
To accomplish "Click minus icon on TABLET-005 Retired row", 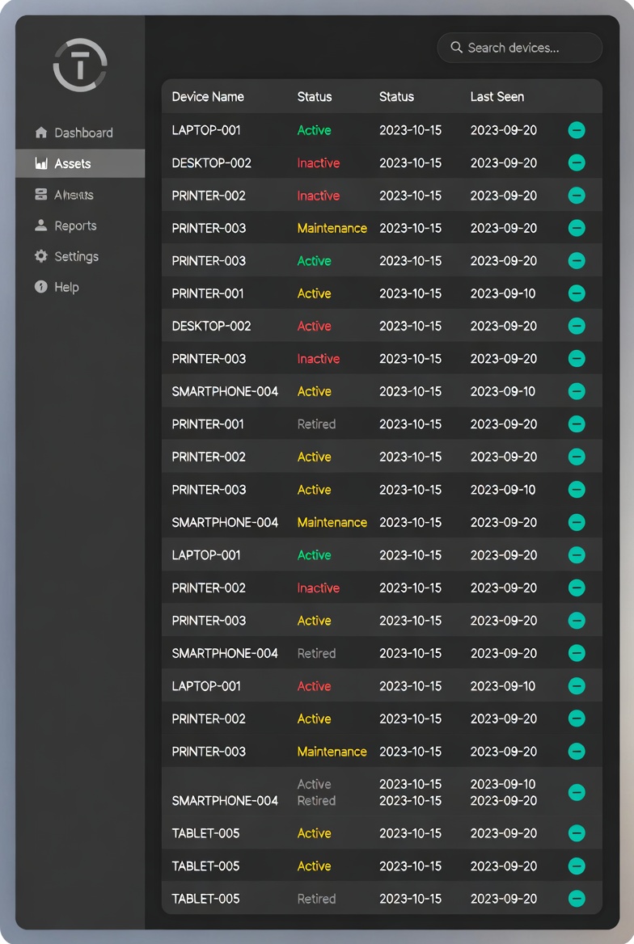I will click(577, 898).
